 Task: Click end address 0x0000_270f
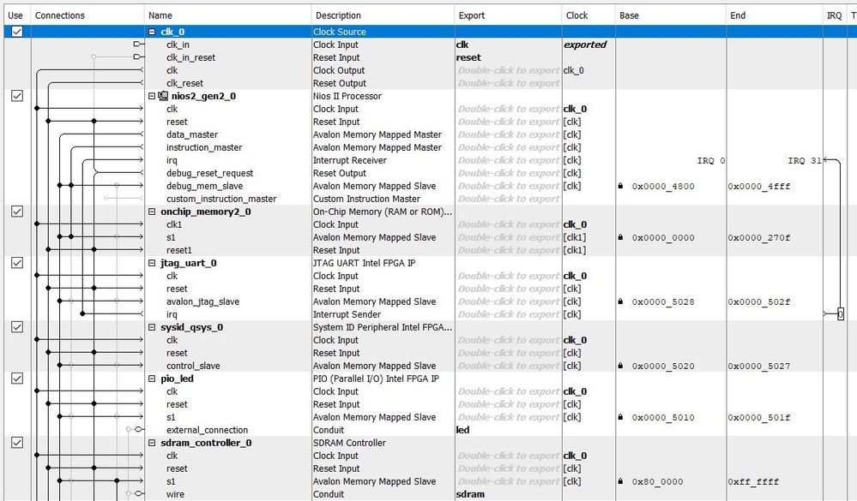[758, 237]
